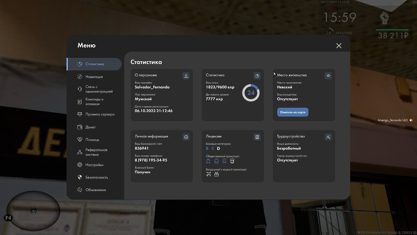Click the bus license icon next to trolleybus
This screenshot has height=235, width=417.
[216, 161]
